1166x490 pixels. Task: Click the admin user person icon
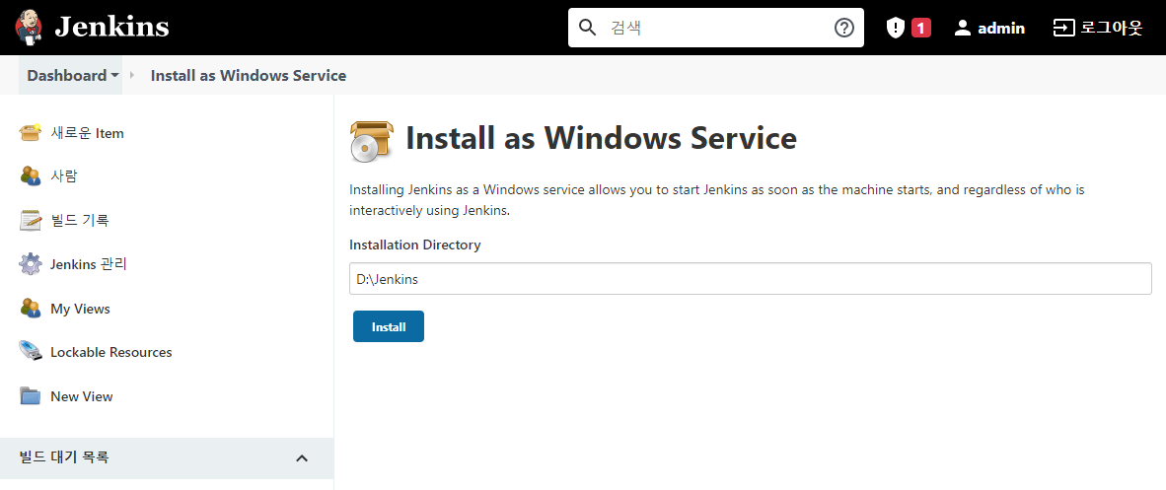pyautogui.click(x=963, y=29)
